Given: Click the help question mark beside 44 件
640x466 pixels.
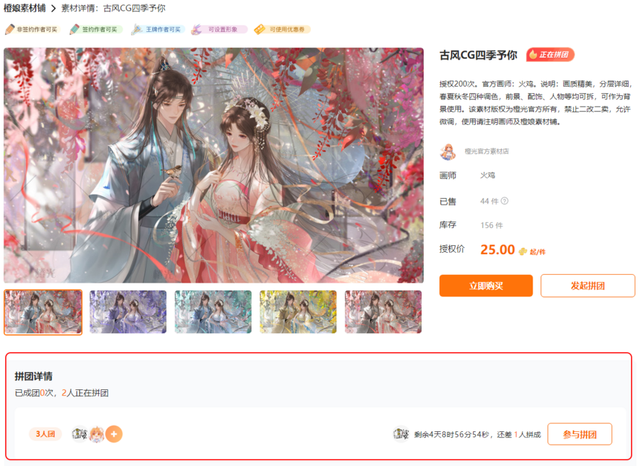Looking at the screenshot, I should (504, 201).
